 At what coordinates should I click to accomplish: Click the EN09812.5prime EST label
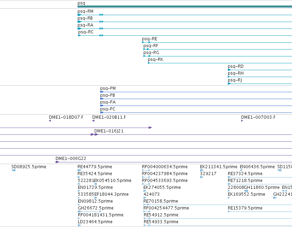pos(95,202)
